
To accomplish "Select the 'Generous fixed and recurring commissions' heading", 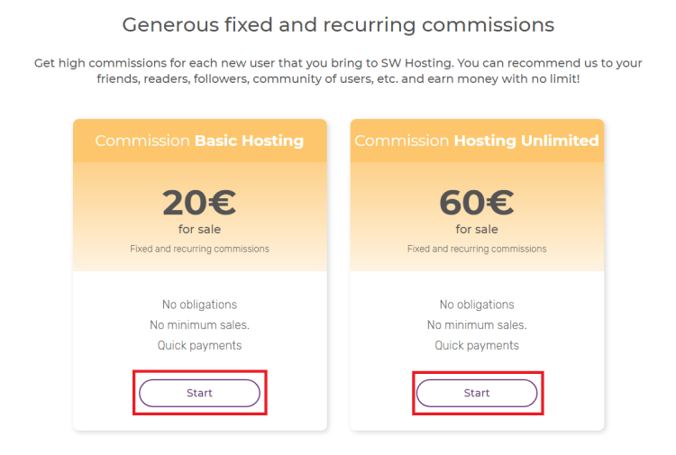I will coord(338,25).
